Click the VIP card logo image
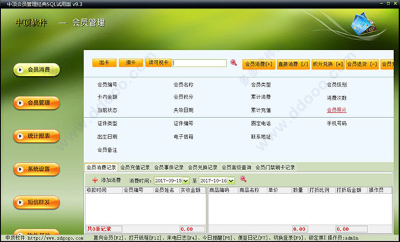The image size is (400, 242). click(363, 24)
